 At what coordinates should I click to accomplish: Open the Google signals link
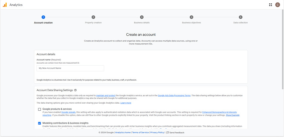click(x=68, y=112)
